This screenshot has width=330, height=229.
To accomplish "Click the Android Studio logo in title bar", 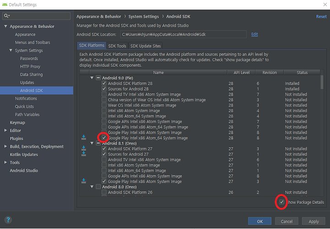I will tap(5, 5).
